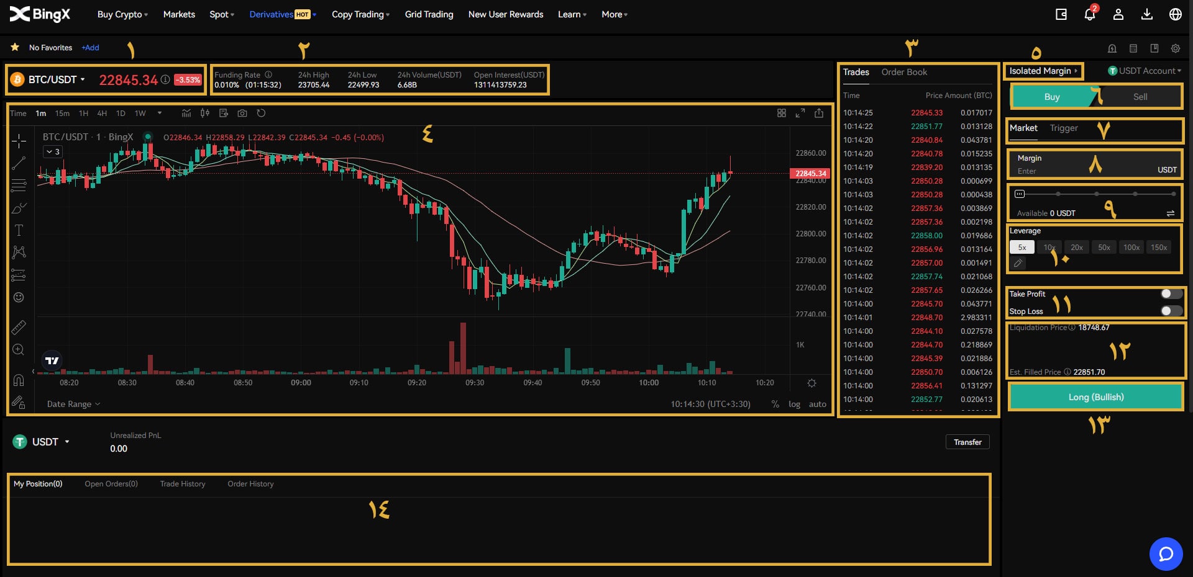Open the emoji icons tool

pyautogui.click(x=19, y=297)
